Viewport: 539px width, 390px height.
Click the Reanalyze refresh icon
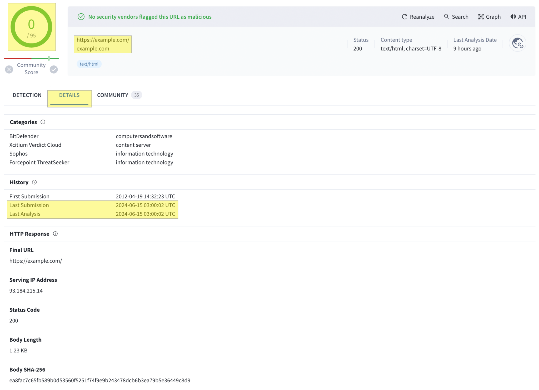(x=405, y=17)
